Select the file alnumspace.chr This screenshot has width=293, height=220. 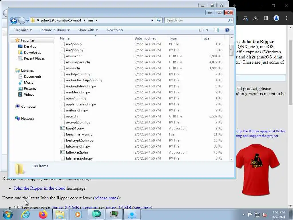pyautogui.click(x=78, y=62)
